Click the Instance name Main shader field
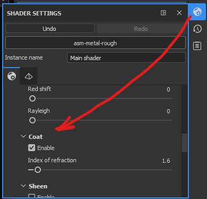 [x=126, y=57]
